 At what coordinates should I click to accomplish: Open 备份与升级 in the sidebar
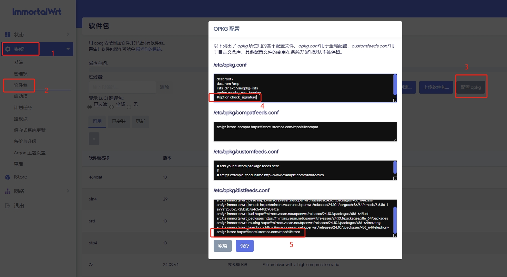point(25,141)
